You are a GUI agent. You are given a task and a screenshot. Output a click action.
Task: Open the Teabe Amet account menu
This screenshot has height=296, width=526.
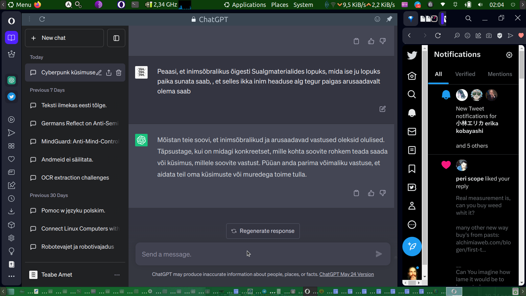pos(75,275)
